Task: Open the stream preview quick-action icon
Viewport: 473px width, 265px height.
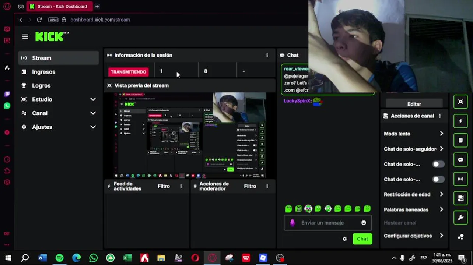Action: 460,102
